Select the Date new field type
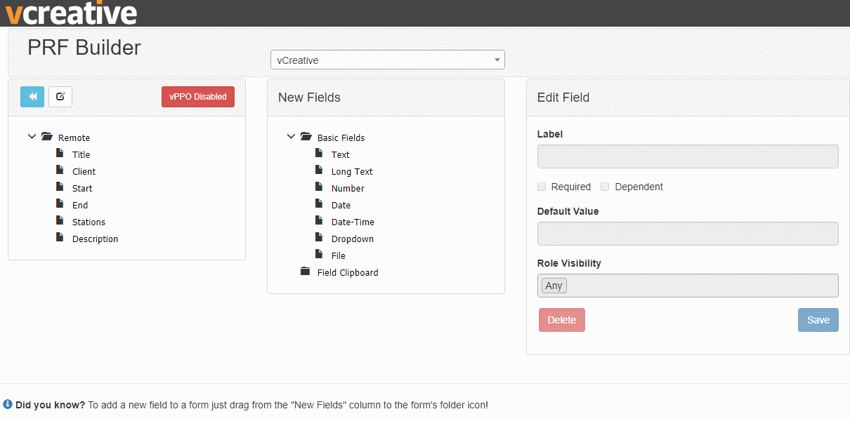The height and width of the screenshot is (421, 850). click(x=341, y=206)
